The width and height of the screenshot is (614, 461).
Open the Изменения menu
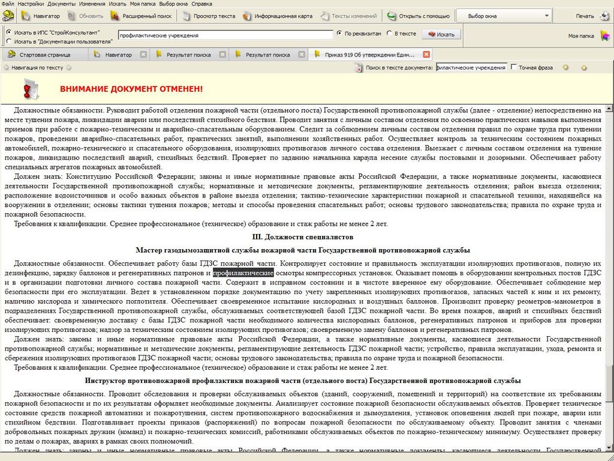(x=92, y=4)
